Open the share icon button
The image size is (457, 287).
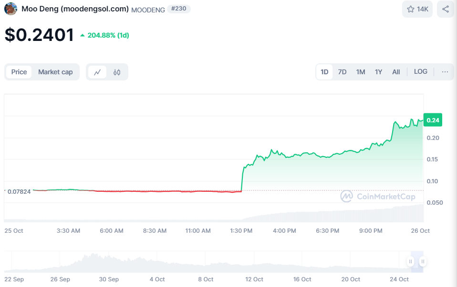click(x=446, y=9)
